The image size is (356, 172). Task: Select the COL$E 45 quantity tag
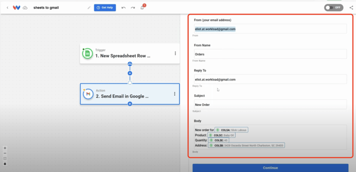click(x=218, y=140)
